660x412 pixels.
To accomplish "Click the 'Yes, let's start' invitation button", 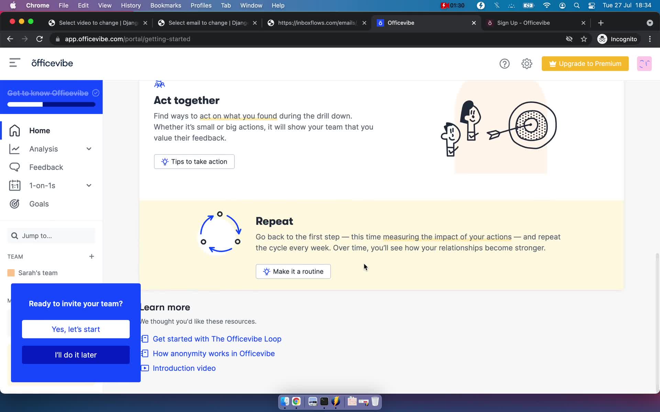I will click(76, 329).
